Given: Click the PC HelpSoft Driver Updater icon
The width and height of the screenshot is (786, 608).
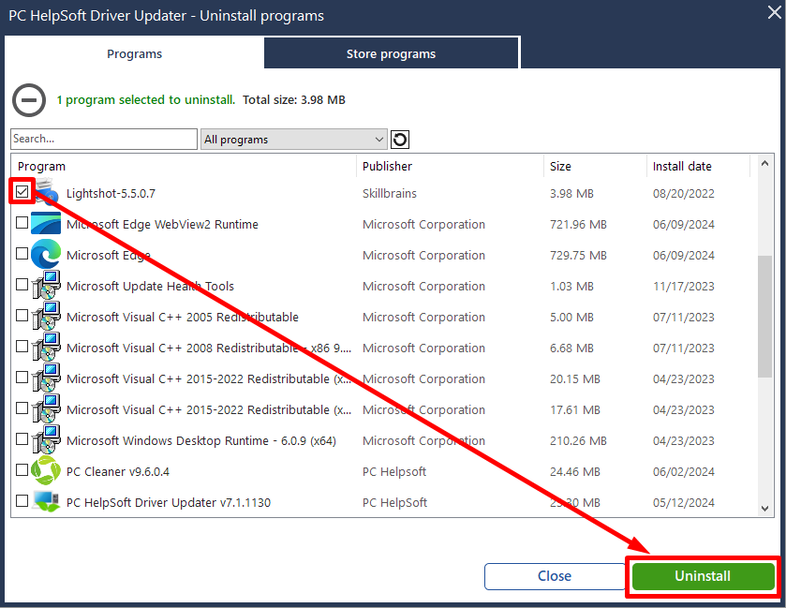Looking at the screenshot, I should (x=46, y=502).
